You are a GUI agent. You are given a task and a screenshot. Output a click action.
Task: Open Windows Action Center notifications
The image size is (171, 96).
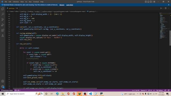click(x=168, y=94)
